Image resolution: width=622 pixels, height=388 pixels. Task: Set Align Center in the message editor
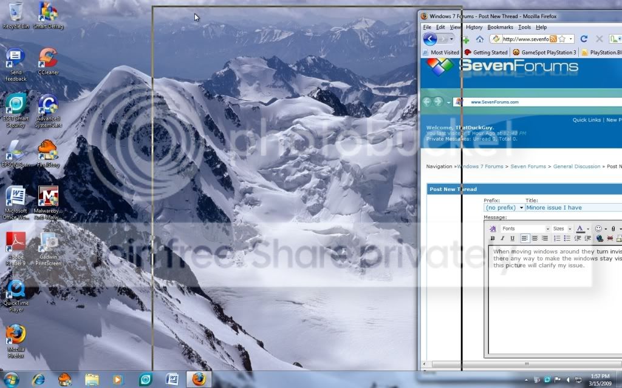point(535,238)
